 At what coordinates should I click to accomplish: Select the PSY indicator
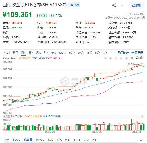pos(95,140)
